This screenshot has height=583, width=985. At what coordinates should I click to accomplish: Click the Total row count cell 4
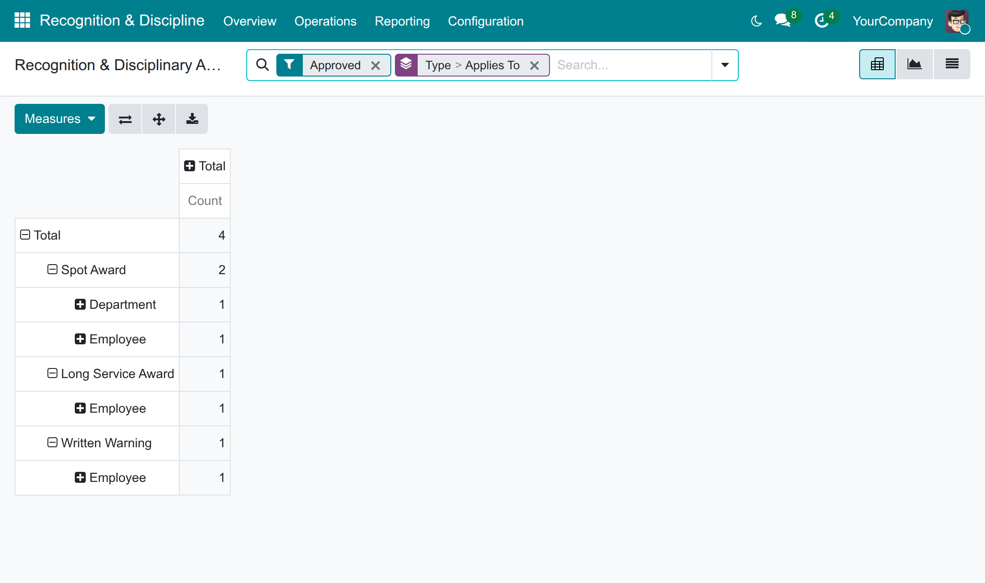click(205, 235)
